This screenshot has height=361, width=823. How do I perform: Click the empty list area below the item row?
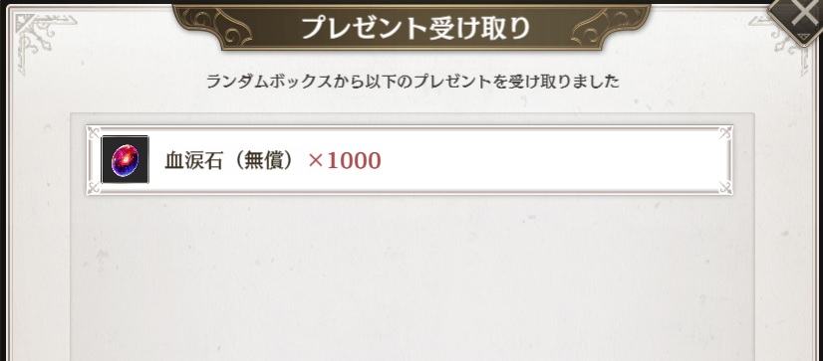click(x=412, y=277)
